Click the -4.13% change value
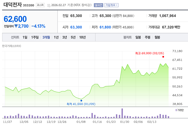 pyautogui.click(x=38, y=26)
